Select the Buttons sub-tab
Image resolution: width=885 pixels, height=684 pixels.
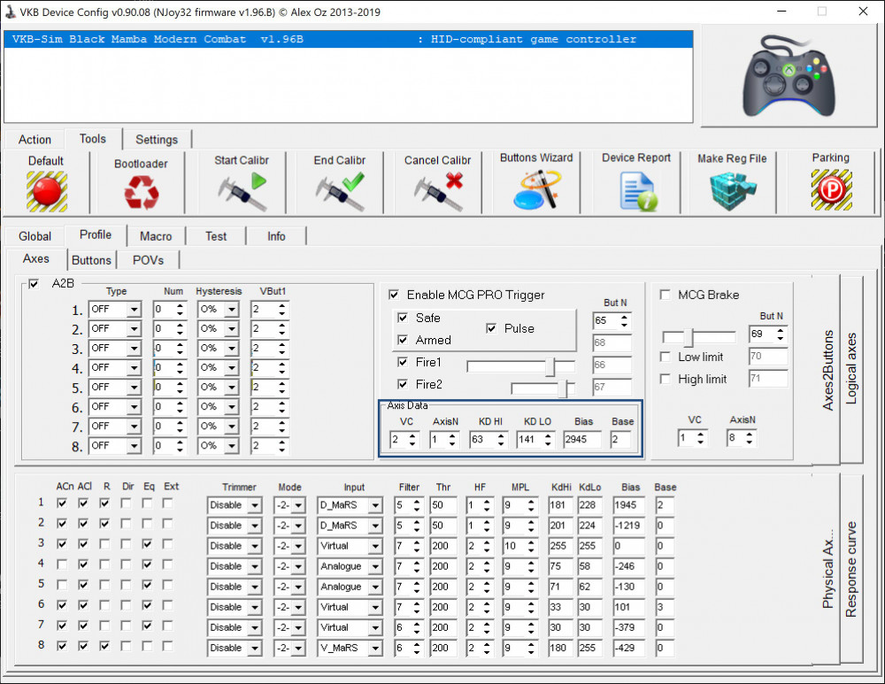91,260
